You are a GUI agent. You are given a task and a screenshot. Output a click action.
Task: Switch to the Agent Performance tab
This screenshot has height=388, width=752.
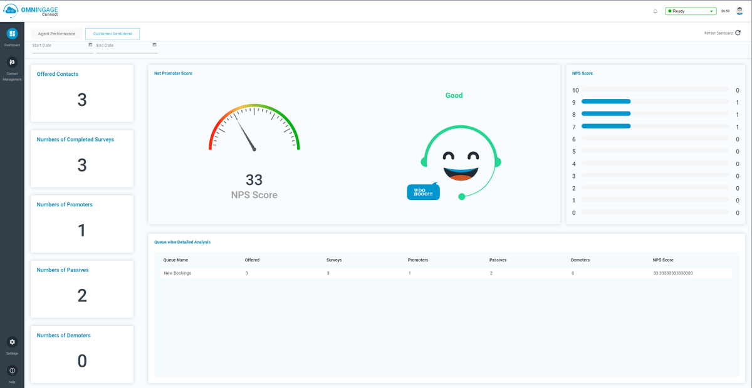pyautogui.click(x=56, y=34)
